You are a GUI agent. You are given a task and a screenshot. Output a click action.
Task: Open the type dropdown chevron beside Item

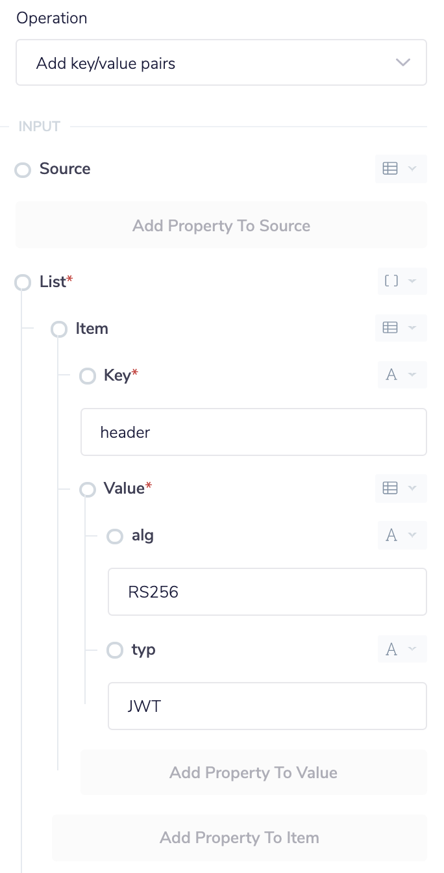click(412, 328)
